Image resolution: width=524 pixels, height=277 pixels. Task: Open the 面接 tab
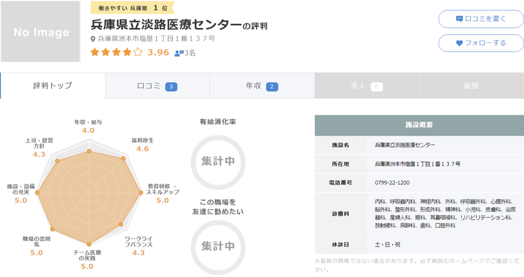pos(471,85)
